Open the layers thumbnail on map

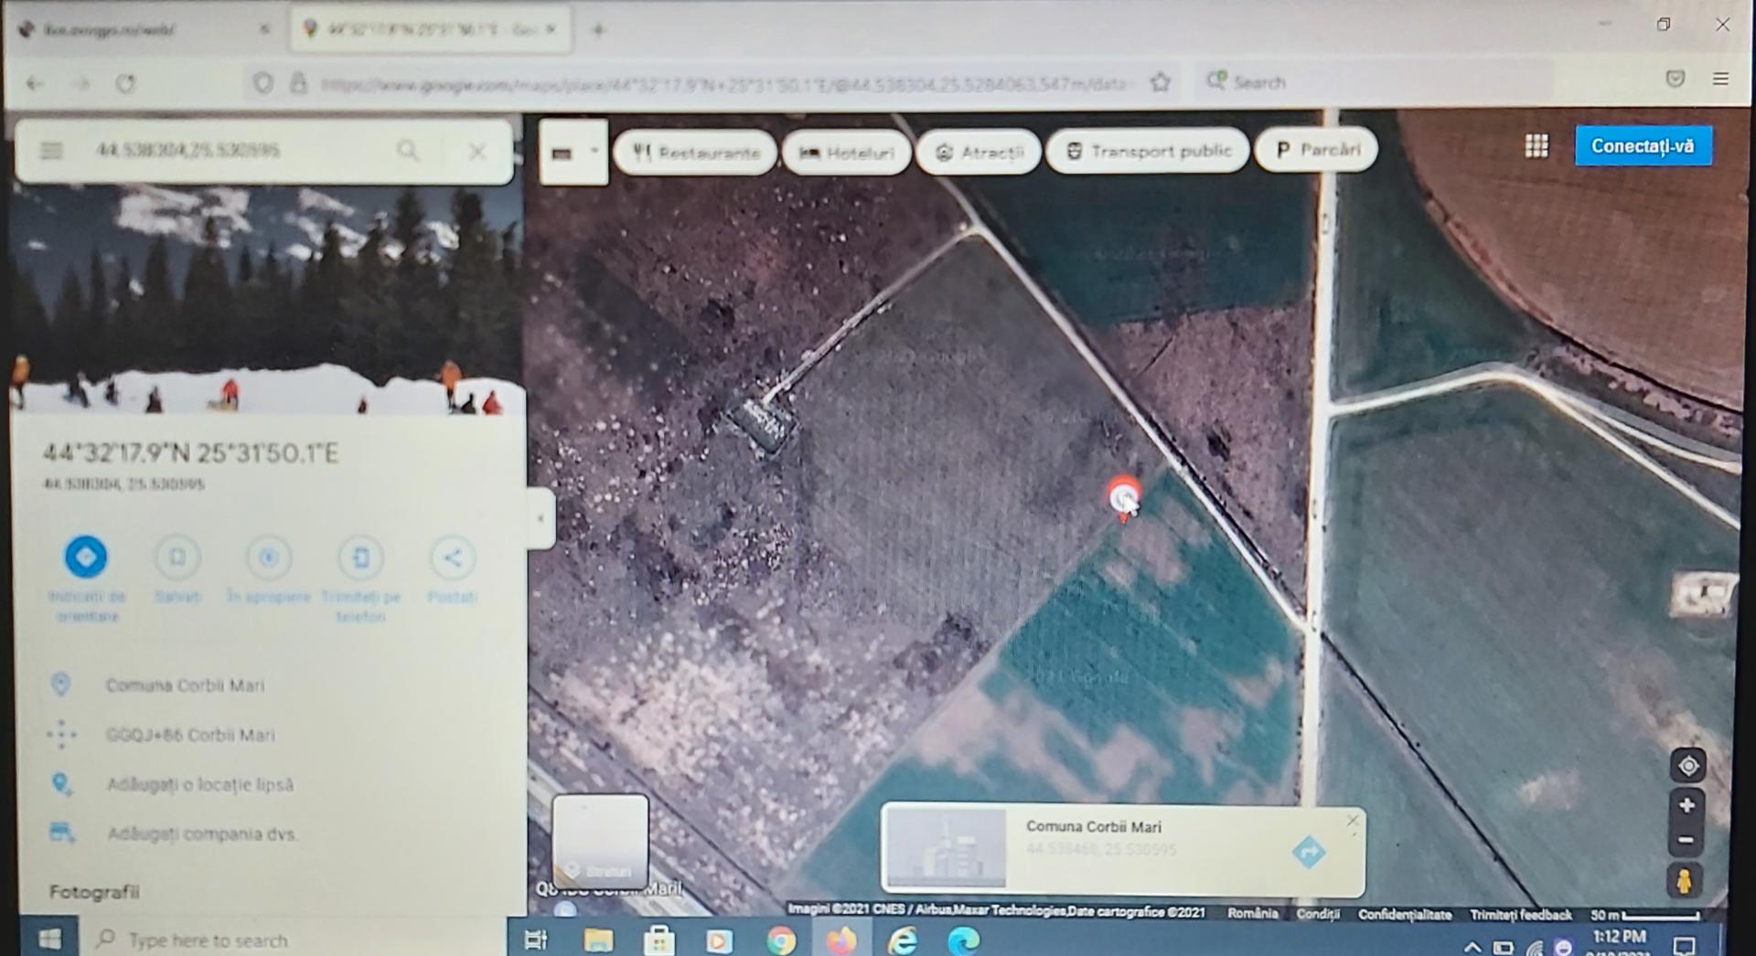[x=600, y=838]
